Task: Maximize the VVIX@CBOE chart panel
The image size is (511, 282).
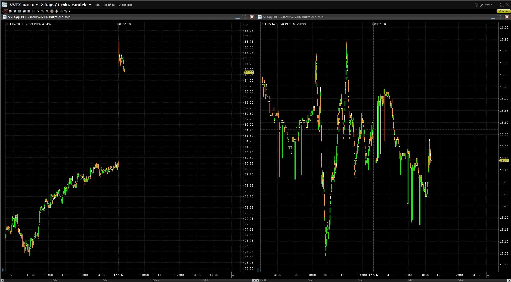Action: [244, 17]
